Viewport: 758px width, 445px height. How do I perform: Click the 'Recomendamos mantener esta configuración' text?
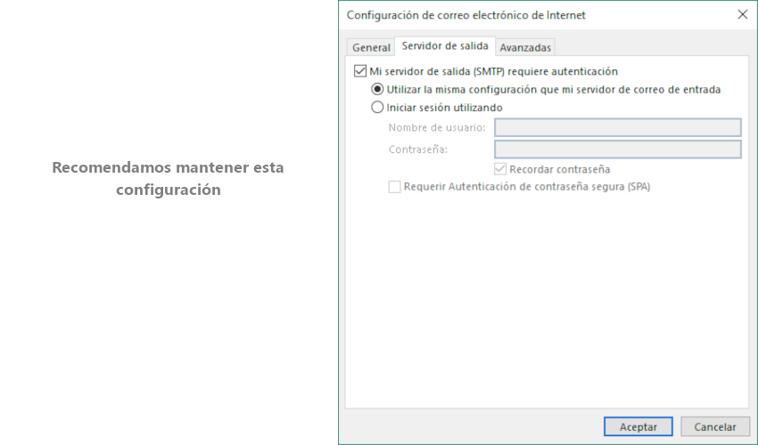tap(168, 178)
